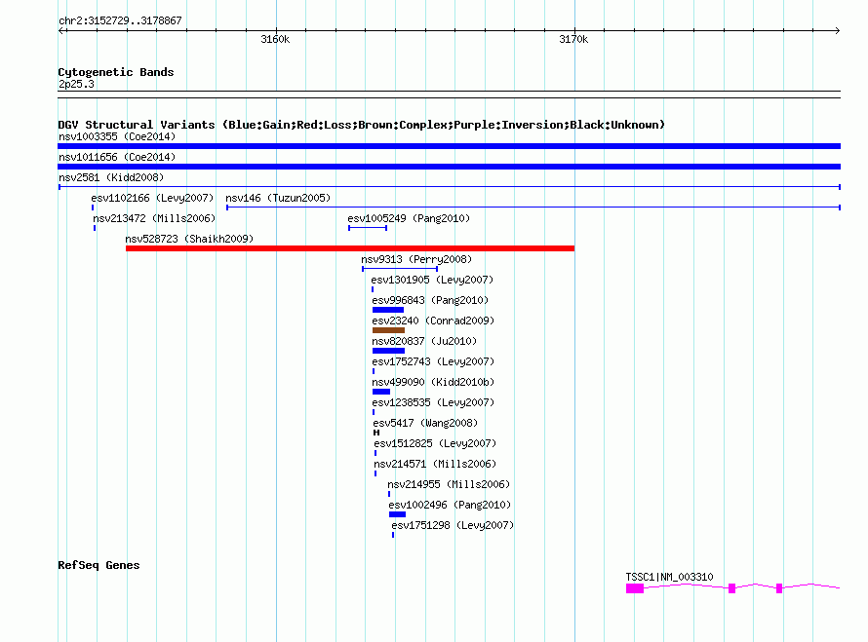
Task: Click the black esv5417 (Wang2008) marker
Action: coord(376,433)
